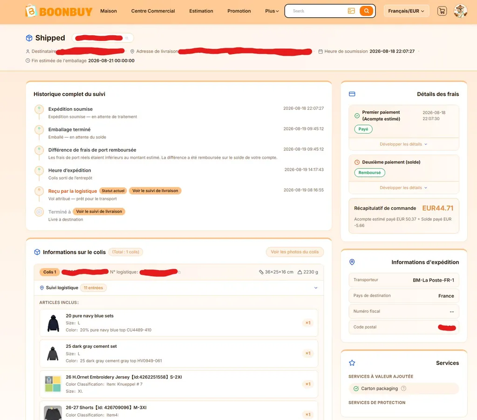Click the Shipped box icon
Viewport: 477px width, 420px height.
click(x=29, y=38)
